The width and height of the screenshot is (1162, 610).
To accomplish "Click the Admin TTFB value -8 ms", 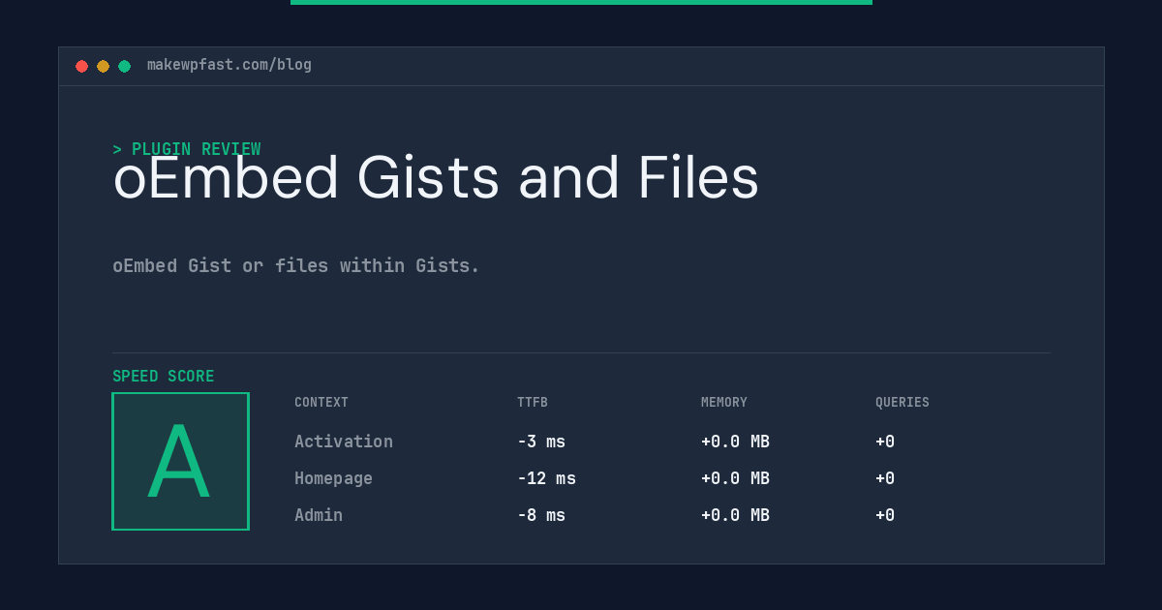I will coord(541,515).
